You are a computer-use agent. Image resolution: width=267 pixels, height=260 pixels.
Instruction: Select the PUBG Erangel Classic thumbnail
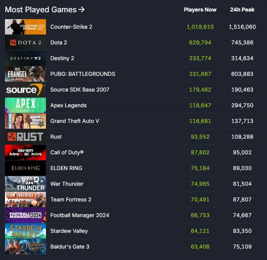click(25, 74)
